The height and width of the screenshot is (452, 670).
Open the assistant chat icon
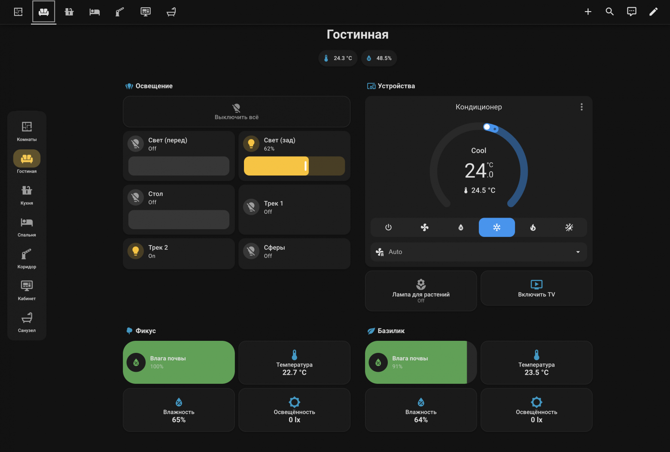tap(631, 12)
